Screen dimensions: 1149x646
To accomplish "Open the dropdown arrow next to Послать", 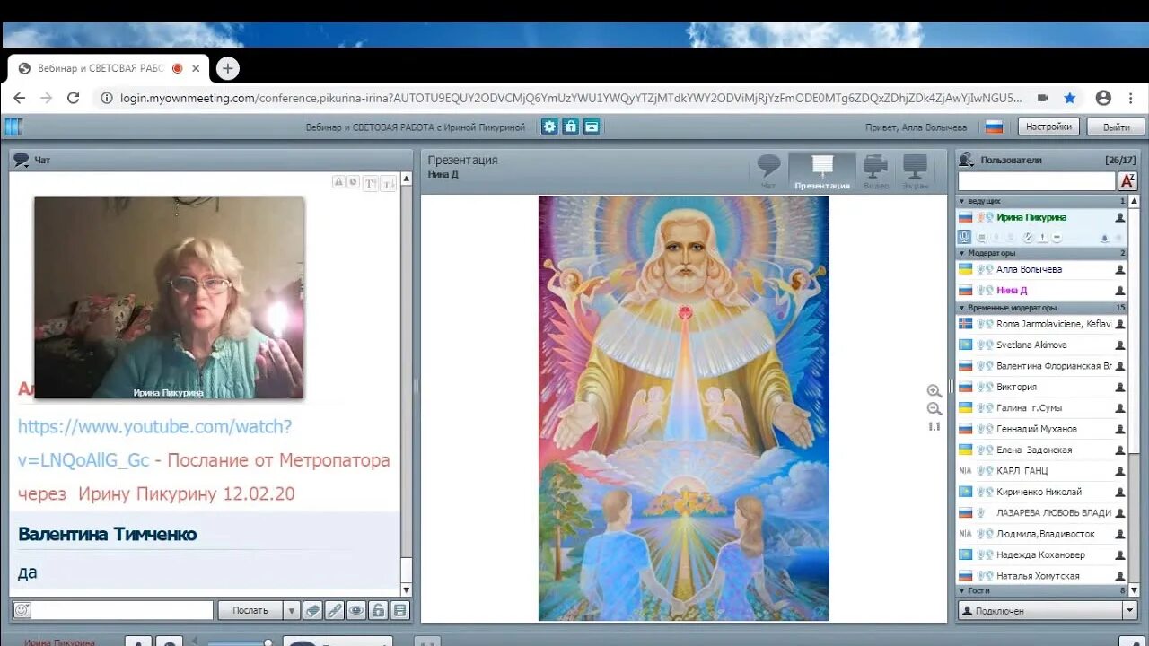I will [x=291, y=610].
